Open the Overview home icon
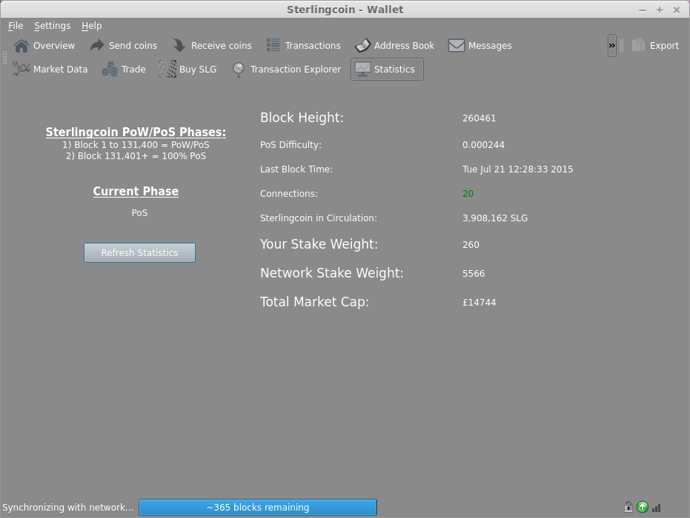This screenshot has width=690, height=518. click(x=21, y=46)
